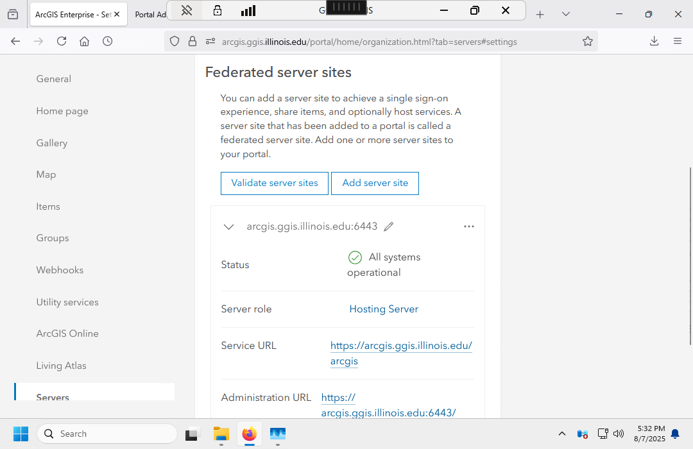Bookmark this page with star icon

pos(587,41)
